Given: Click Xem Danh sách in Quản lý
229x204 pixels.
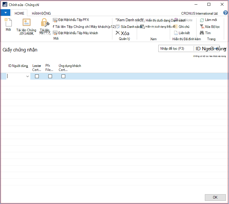Looking at the screenshot, I should 129,20.
